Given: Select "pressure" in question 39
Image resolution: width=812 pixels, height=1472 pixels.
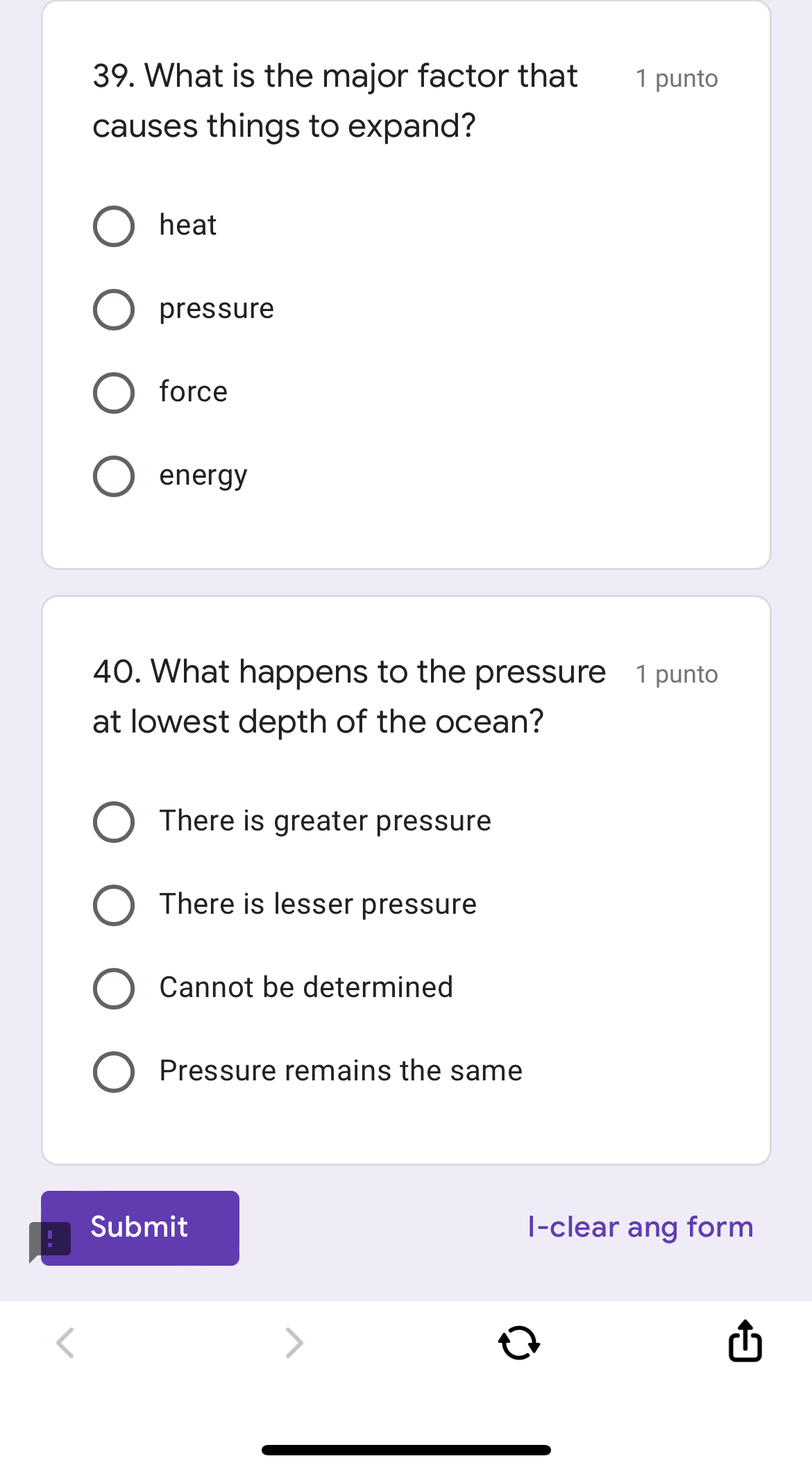Looking at the screenshot, I should pyautogui.click(x=114, y=309).
